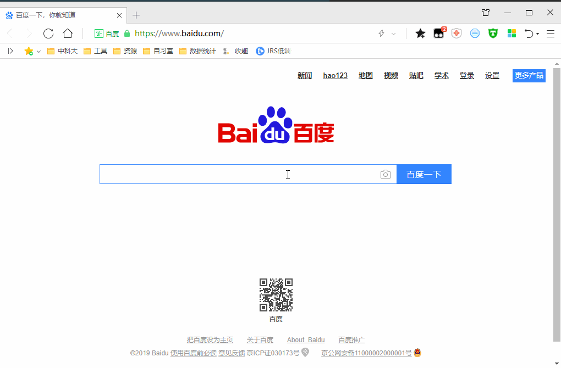Open the 中科大 bookmark folder
561x368 pixels.
coord(62,51)
